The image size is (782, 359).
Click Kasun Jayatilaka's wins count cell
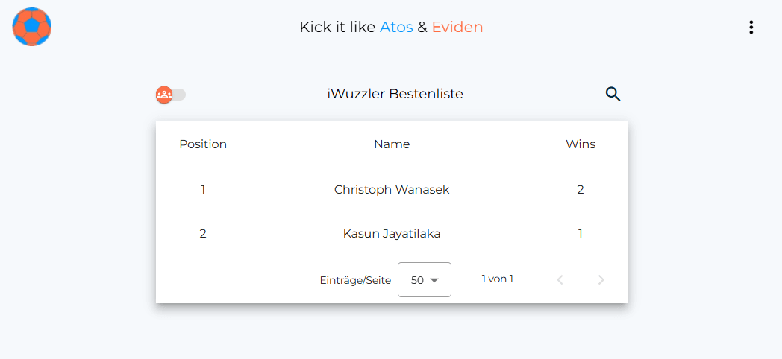click(x=581, y=234)
